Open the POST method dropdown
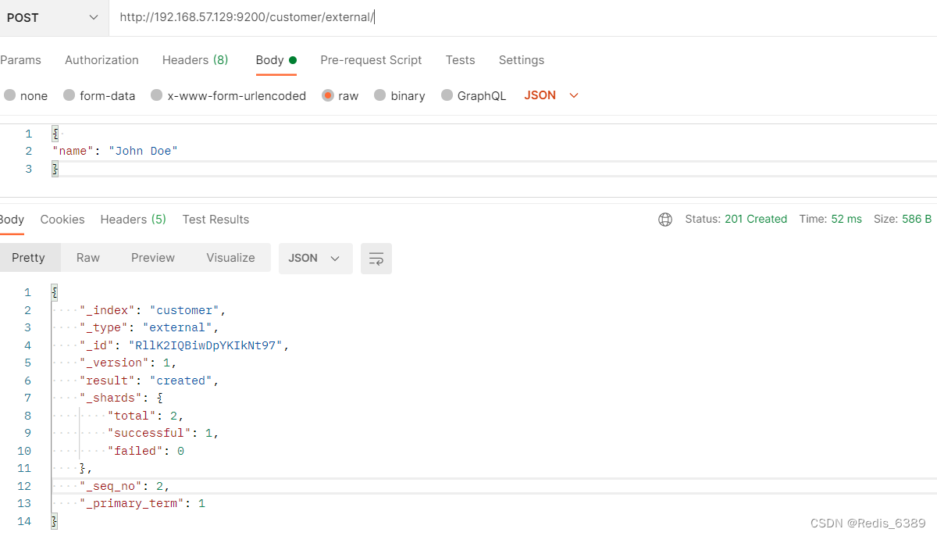The width and height of the screenshot is (937, 536). point(53,17)
